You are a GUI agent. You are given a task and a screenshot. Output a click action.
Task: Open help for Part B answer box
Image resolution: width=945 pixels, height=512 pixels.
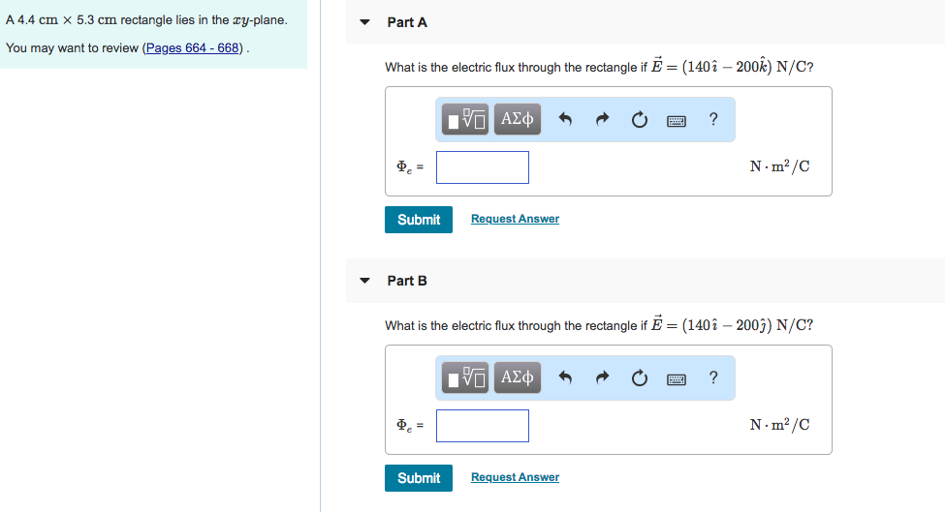713,377
